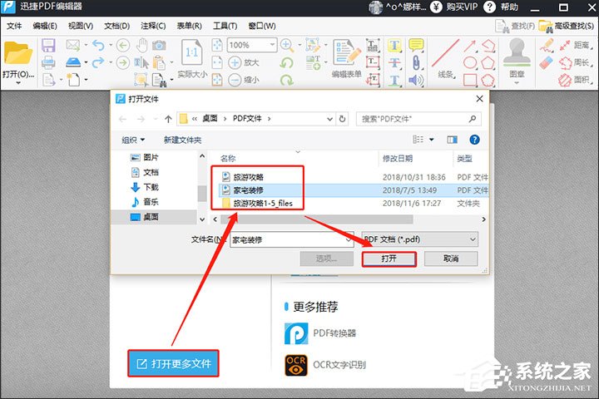
Task: Select the eraser tool
Action: [x=547, y=62]
